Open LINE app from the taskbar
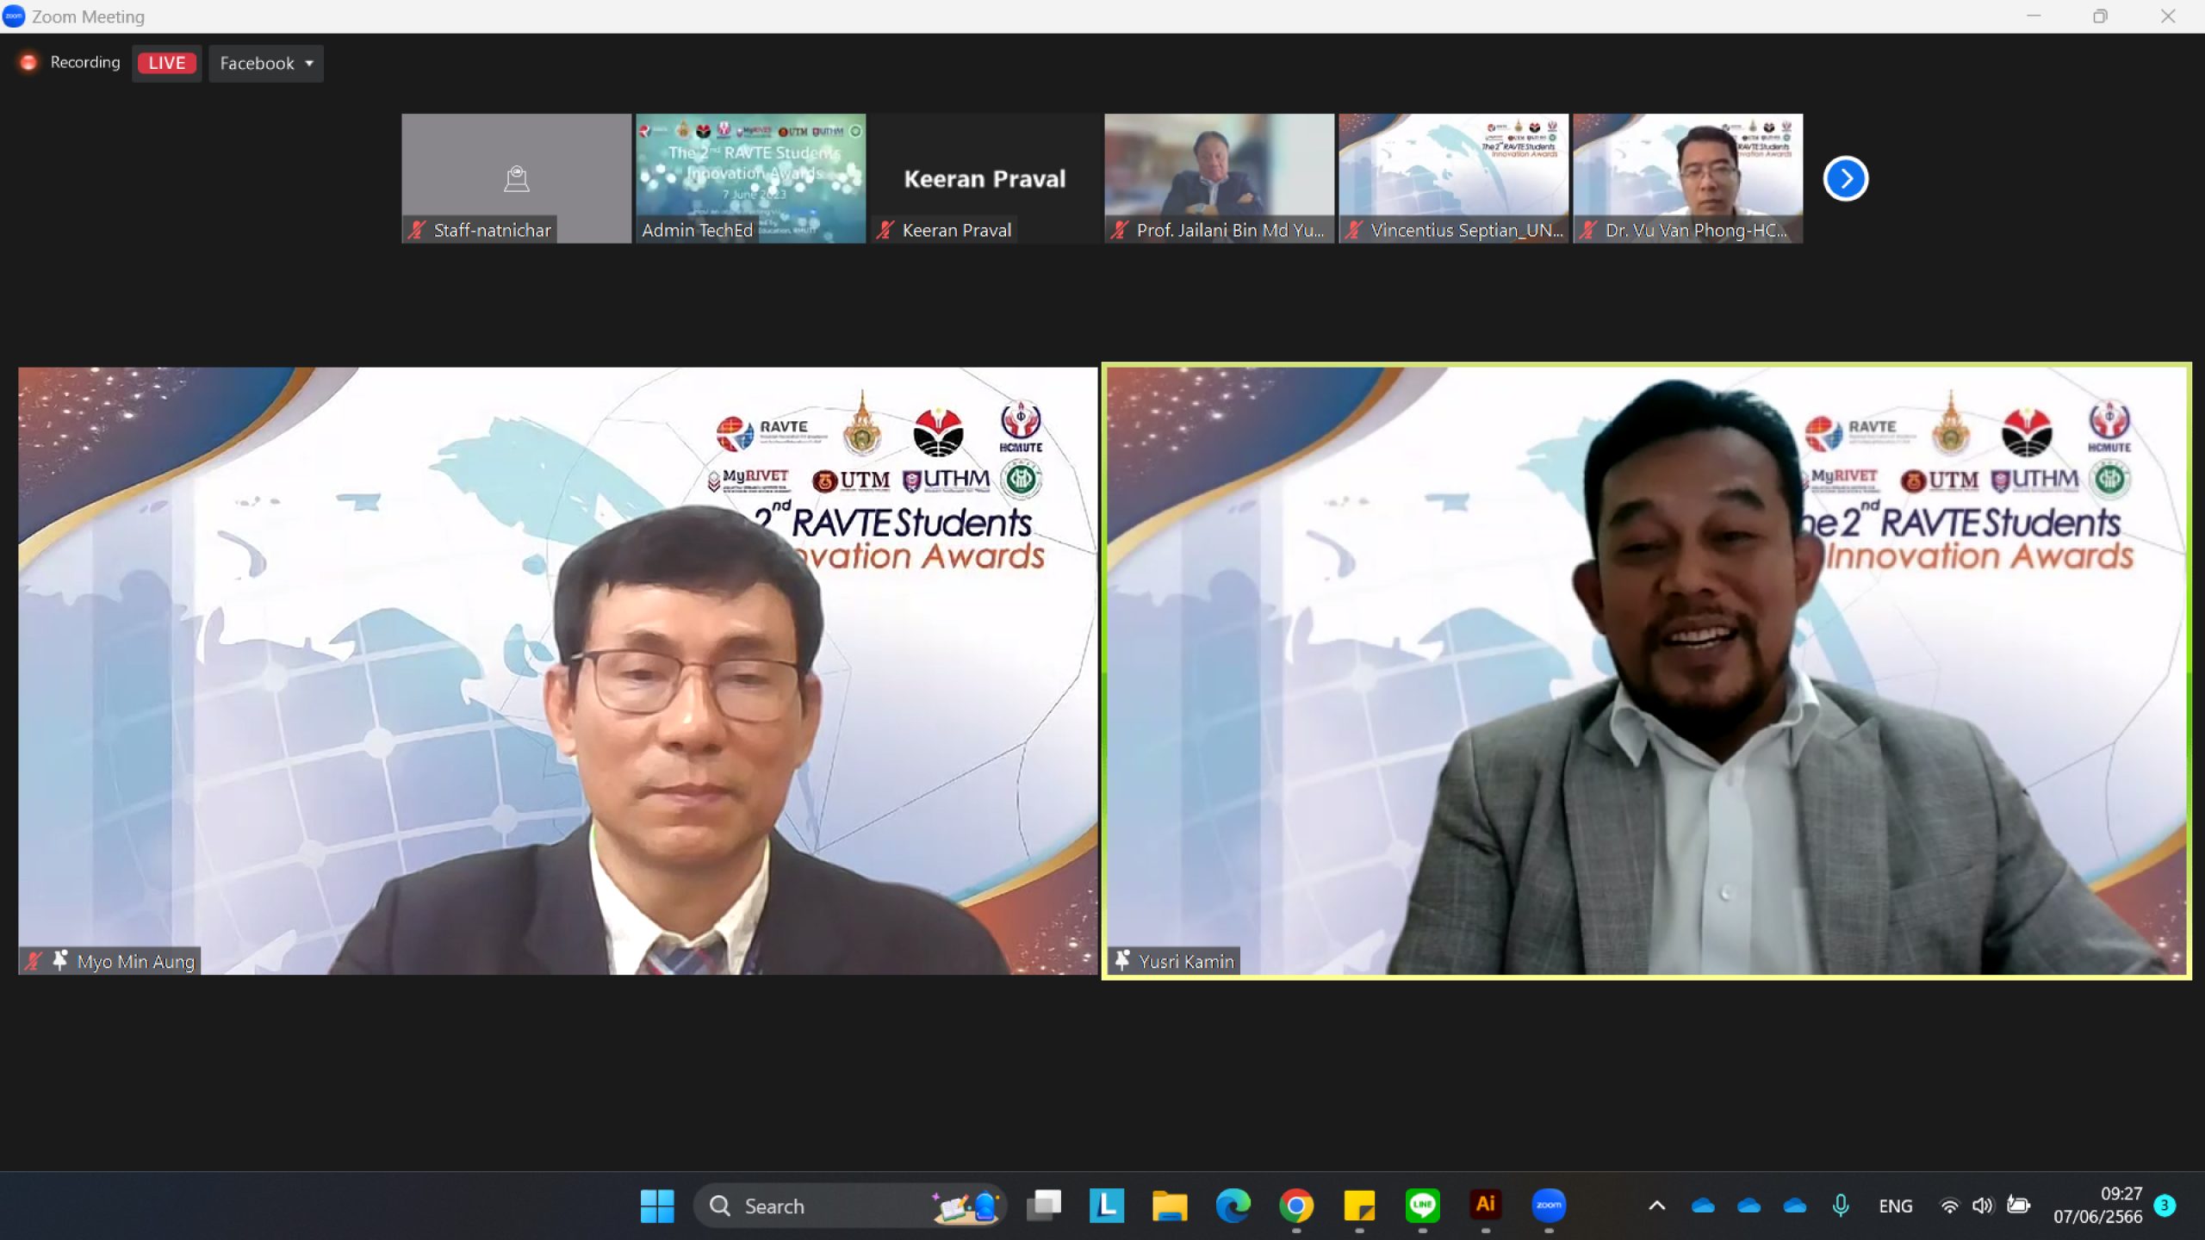2205x1240 pixels. pos(1422,1206)
